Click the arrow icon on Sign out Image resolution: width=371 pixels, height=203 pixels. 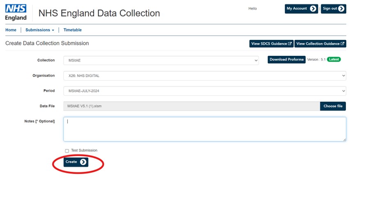point(341,9)
